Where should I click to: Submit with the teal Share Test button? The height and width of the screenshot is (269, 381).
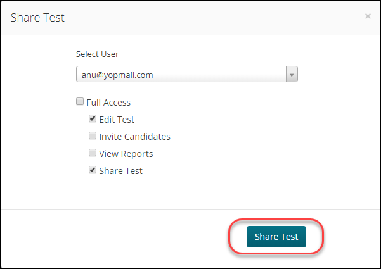click(x=276, y=237)
